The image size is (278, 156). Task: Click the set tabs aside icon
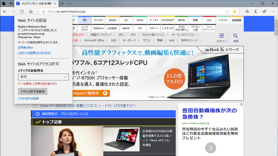(11, 3)
